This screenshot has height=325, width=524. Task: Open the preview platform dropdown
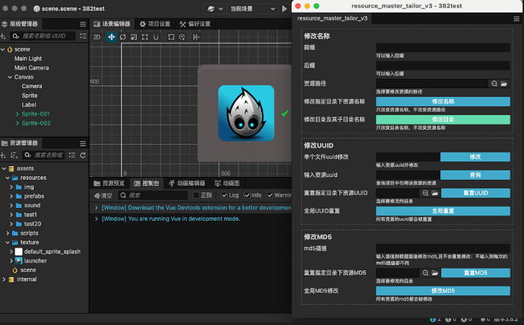click(x=215, y=8)
